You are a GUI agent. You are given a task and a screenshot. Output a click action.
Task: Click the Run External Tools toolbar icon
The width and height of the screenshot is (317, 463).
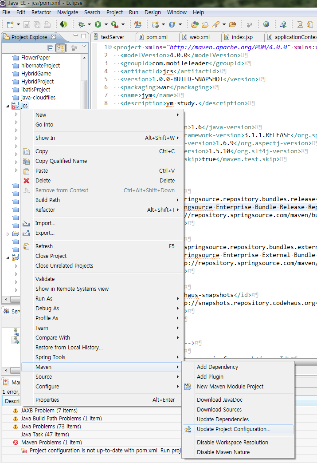pos(115,24)
